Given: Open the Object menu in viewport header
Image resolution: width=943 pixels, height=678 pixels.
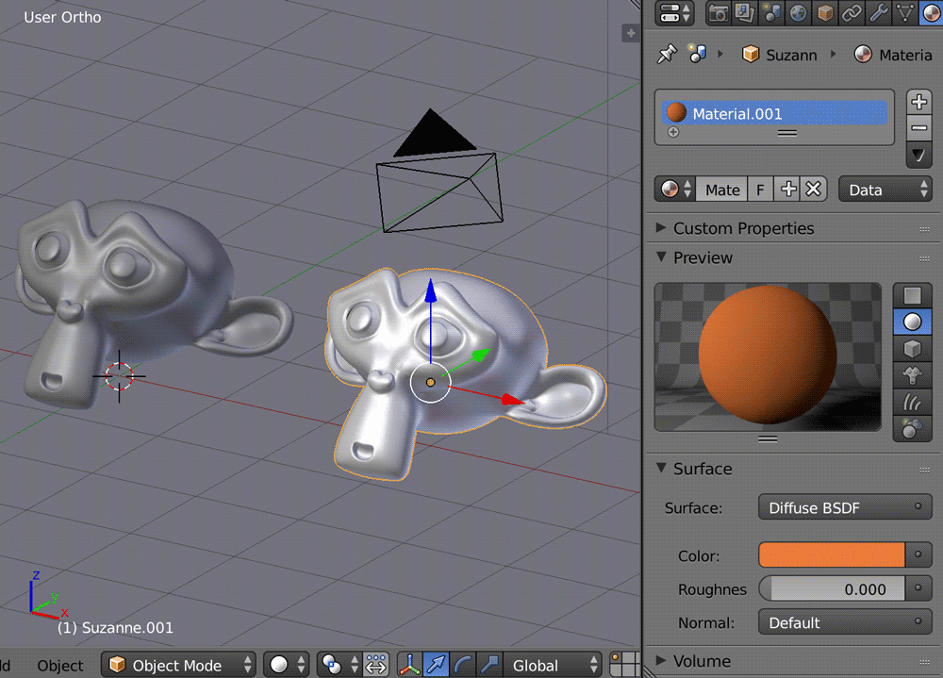Looking at the screenshot, I should coord(60,666).
